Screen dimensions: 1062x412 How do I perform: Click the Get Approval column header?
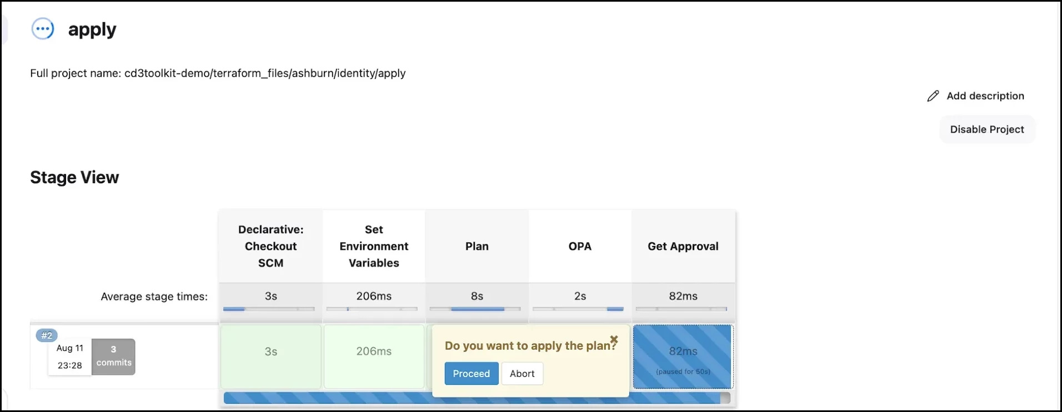coord(683,246)
